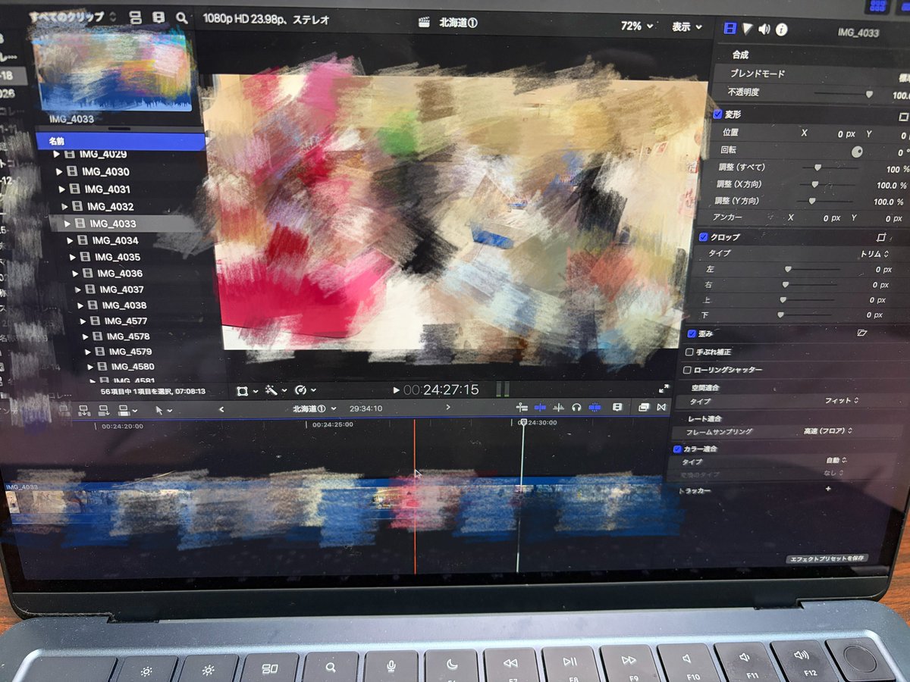Click the クロップ onscreen controls icon

[x=881, y=237]
